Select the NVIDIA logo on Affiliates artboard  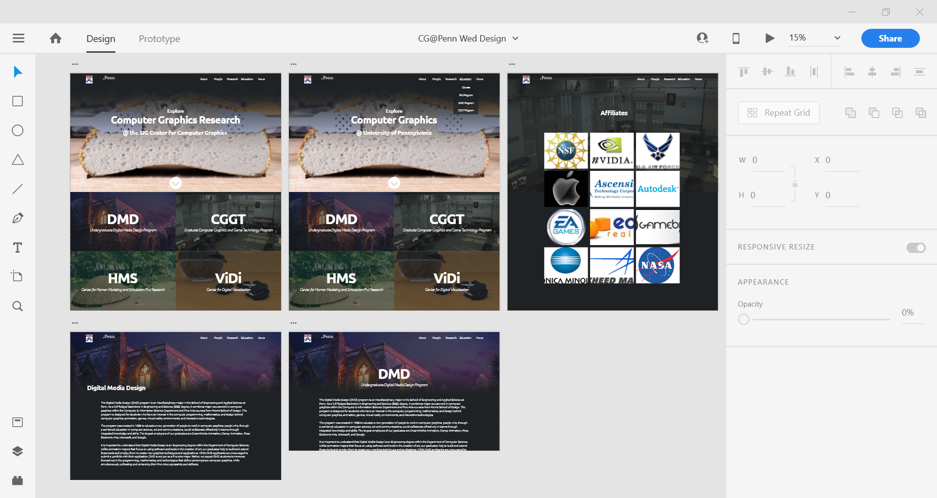point(612,151)
